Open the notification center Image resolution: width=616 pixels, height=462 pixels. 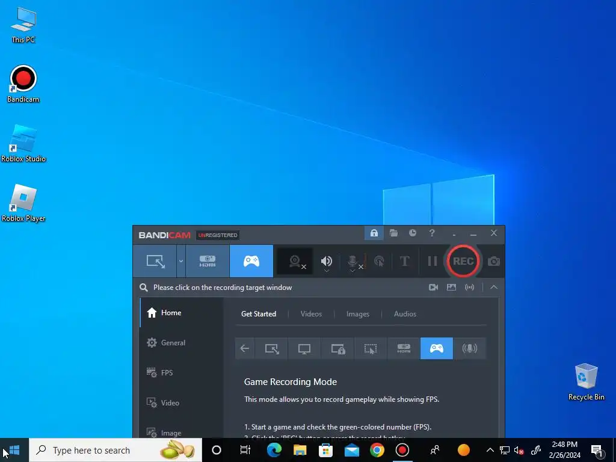pyautogui.click(x=597, y=450)
